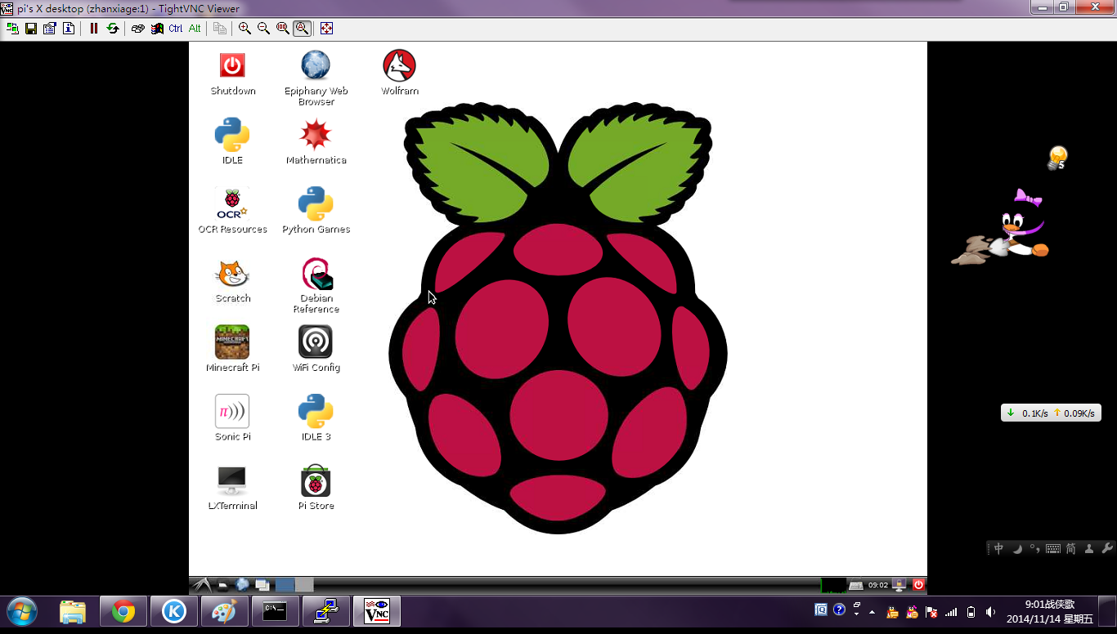Send Ctrl-Esc with the Windows flag icon

(x=157, y=29)
